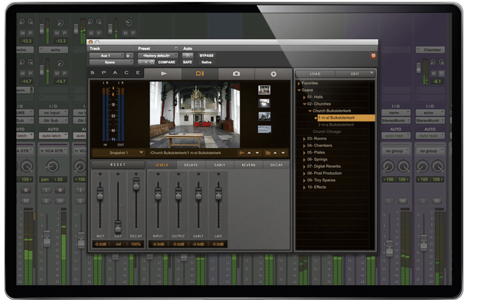Click the impulse waveform icon in the path bar
Viewport: 482px width, 300px height.
[242, 153]
